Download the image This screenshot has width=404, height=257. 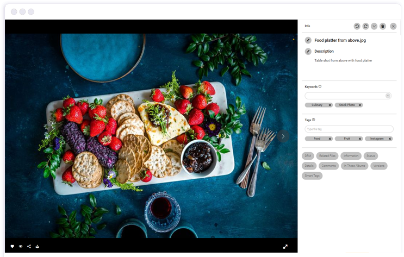(x=38, y=247)
